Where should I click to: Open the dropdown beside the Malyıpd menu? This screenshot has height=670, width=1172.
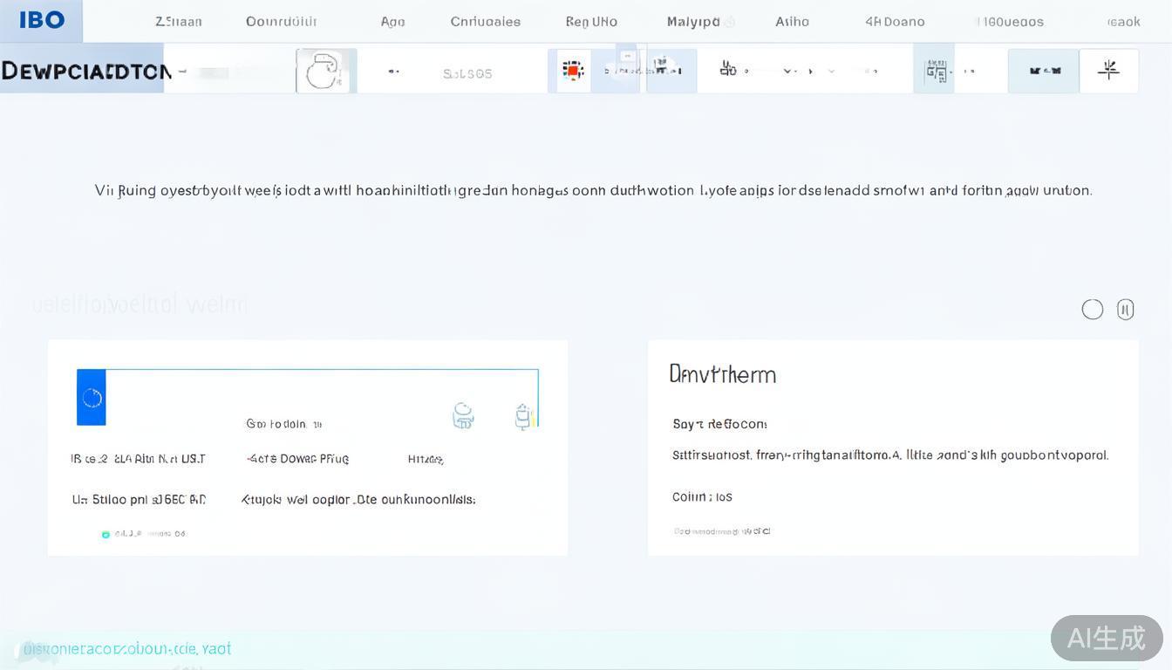click(731, 23)
